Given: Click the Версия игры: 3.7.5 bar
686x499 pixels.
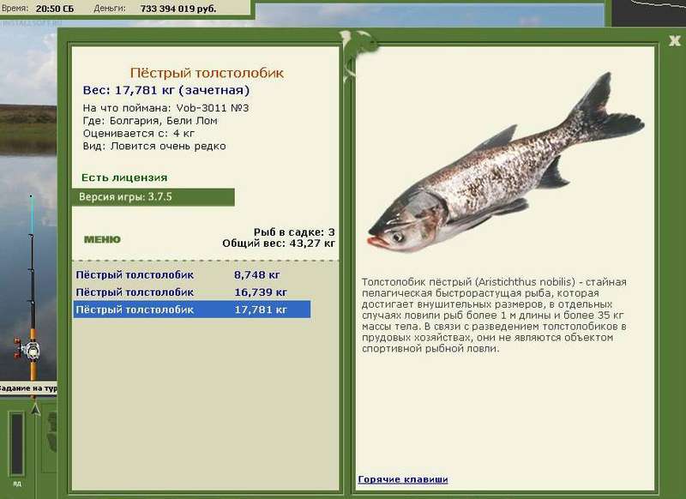Looking at the screenshot, I should click(x=153, y=197).
